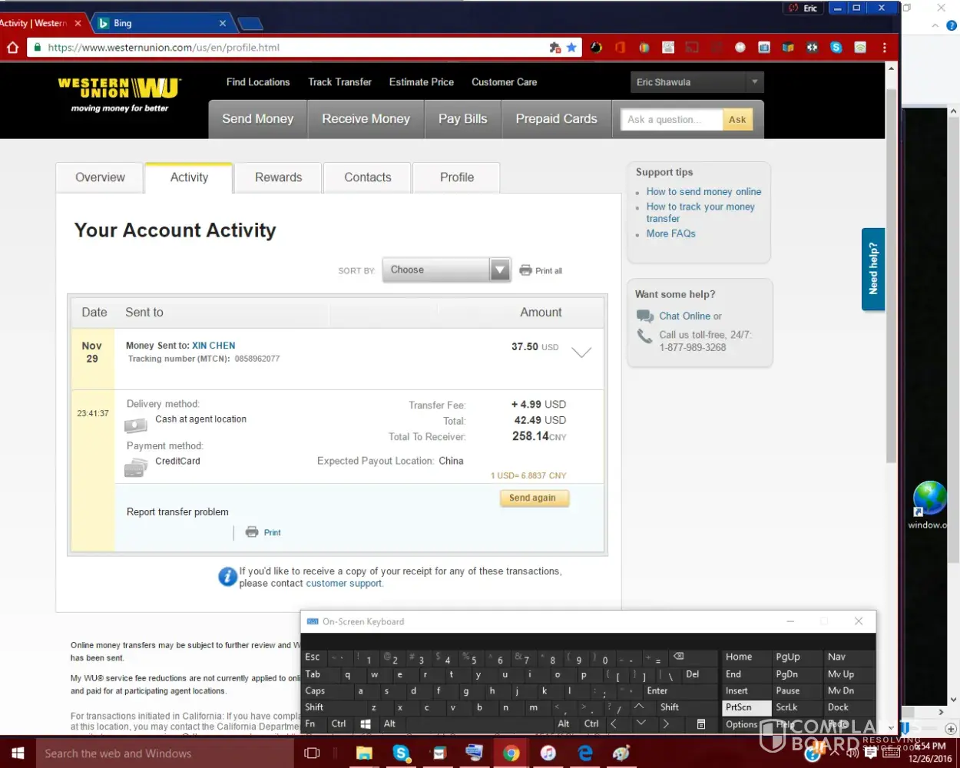960x768 pixels.
Task: Toggle the Nav key on On-Screen Keyboard
Action: 849,657
